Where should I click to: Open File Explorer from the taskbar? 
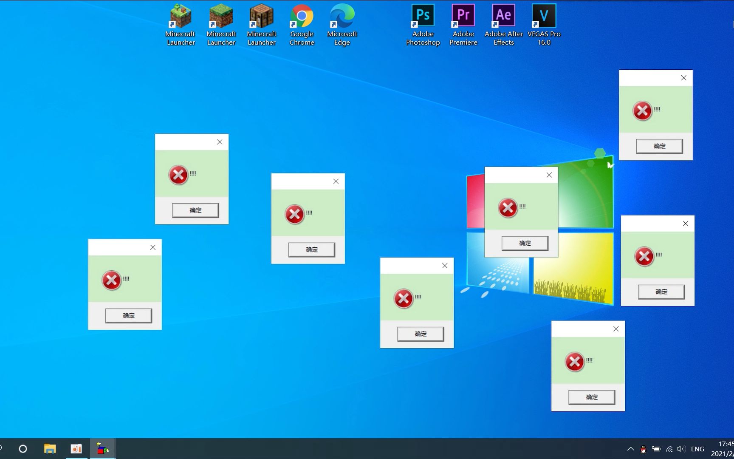pos(50,448)
